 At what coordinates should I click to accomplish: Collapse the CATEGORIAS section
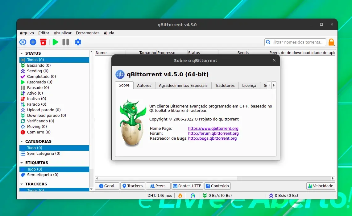pyautogui.click(x=22, y=142)
